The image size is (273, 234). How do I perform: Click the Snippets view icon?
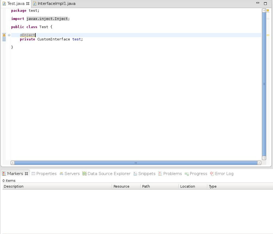(x=135, y=174)
